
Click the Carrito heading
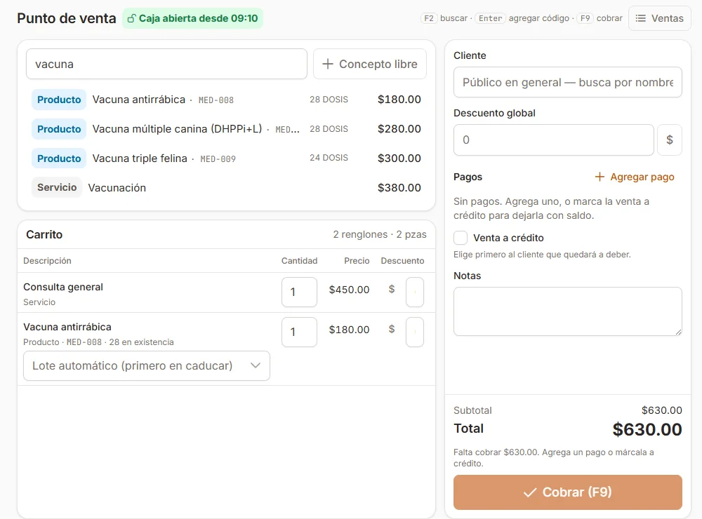click(x=44, y=234)
